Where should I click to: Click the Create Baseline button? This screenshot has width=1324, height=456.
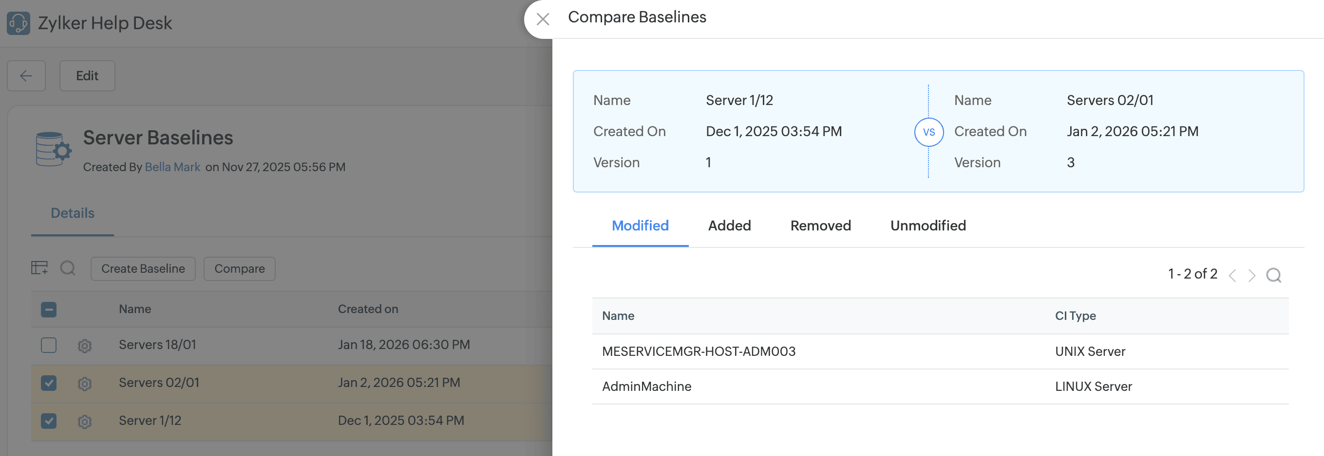click(x=143, y=269)
